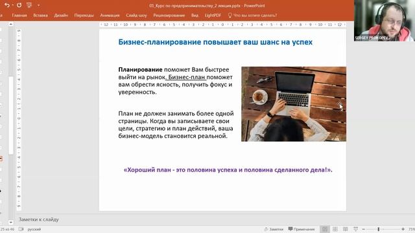Click the horizontal ruler above the slide
415x233 pixels.
click(x=222, y=25)
